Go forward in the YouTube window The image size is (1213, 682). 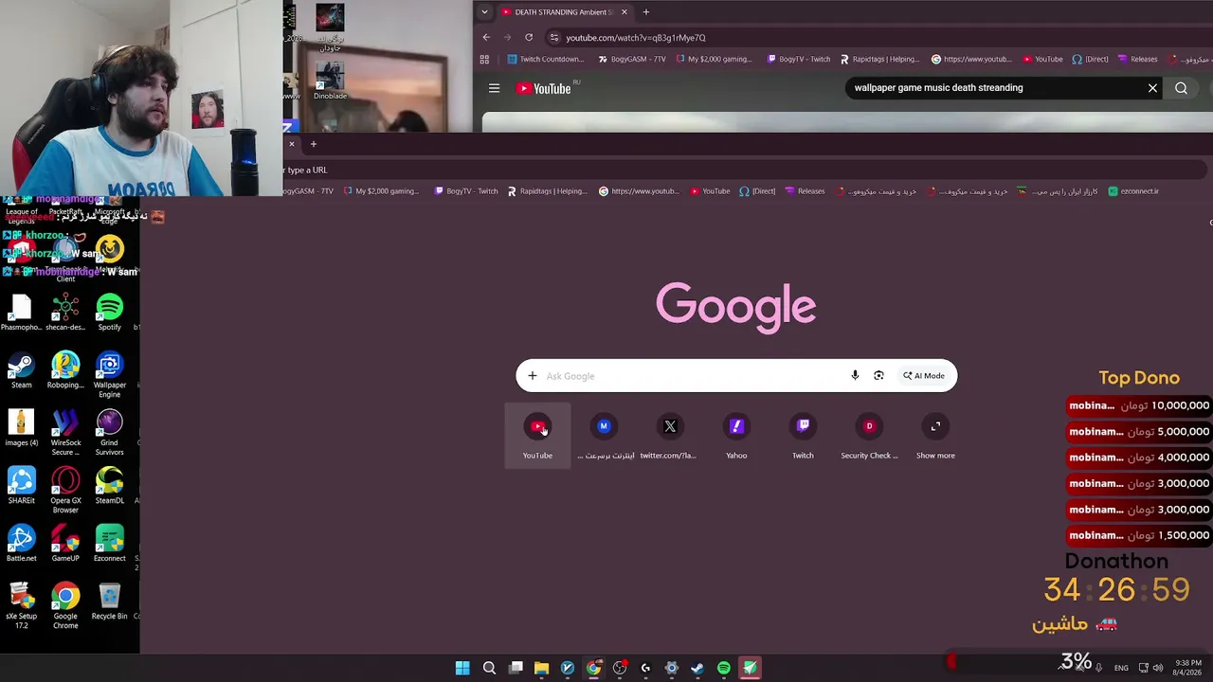point(507,38)
